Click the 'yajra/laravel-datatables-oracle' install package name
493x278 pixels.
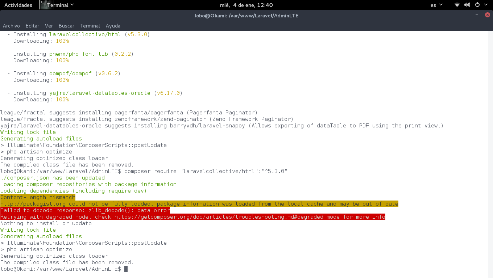100,93
